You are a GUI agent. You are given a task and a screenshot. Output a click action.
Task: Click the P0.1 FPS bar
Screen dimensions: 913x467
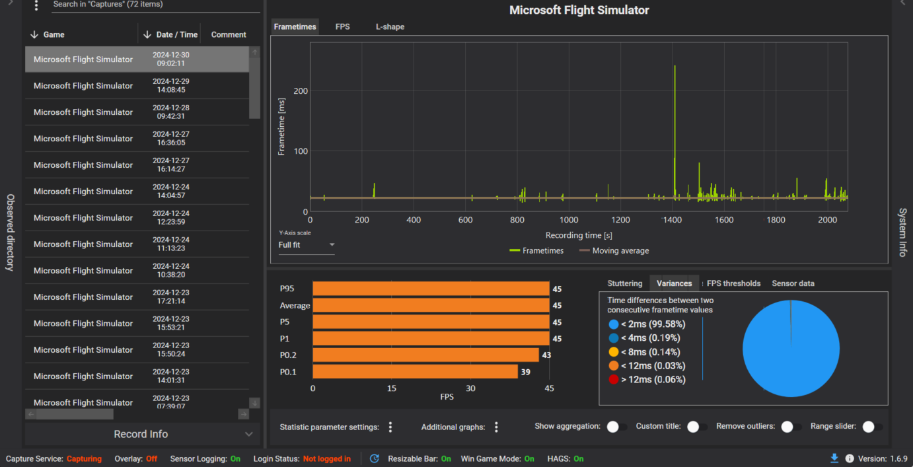(x=415, y=372)
